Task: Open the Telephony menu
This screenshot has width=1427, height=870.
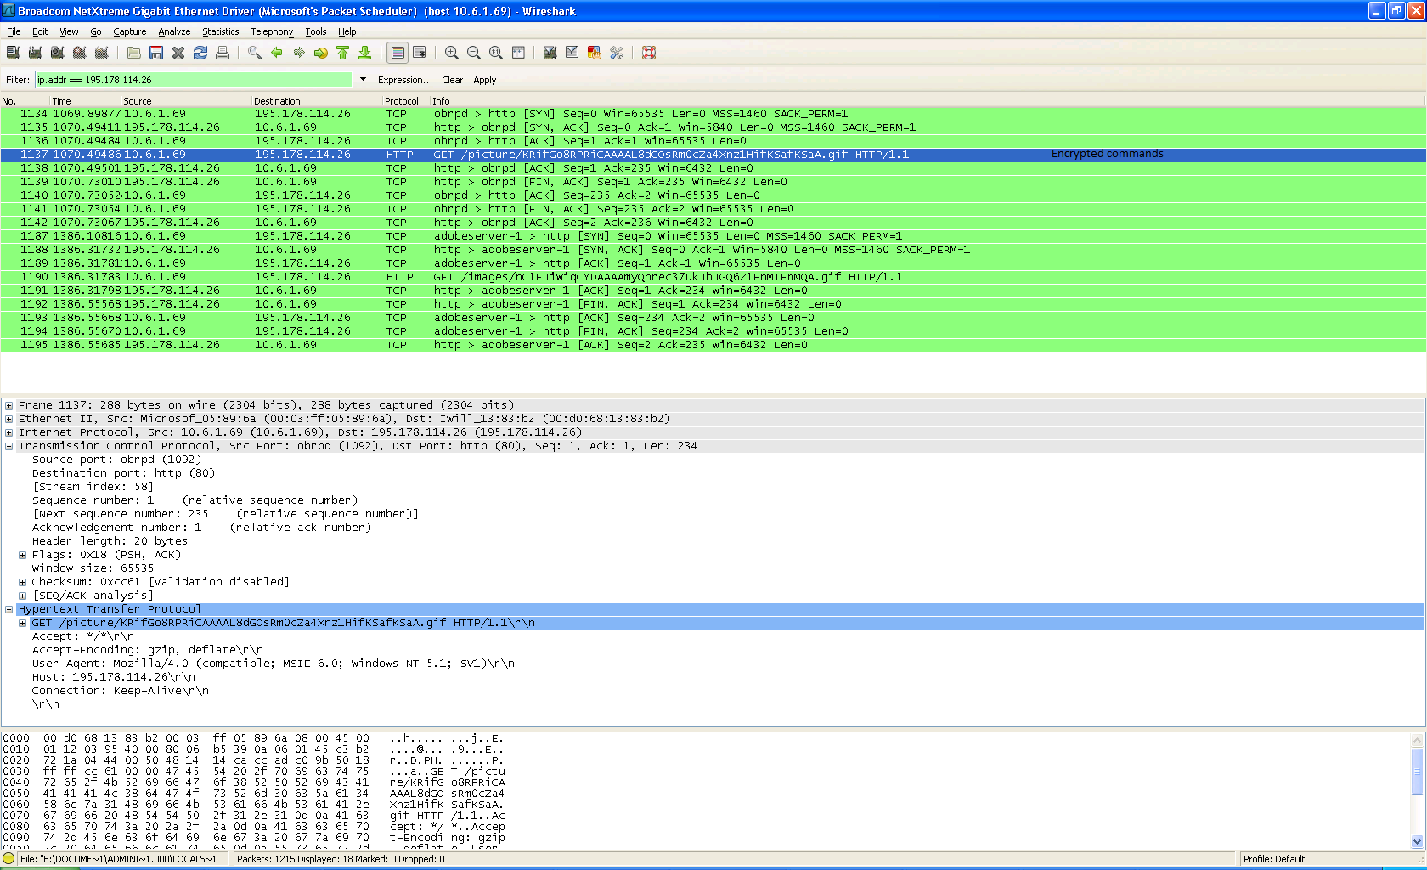Action: click(272, 31)
